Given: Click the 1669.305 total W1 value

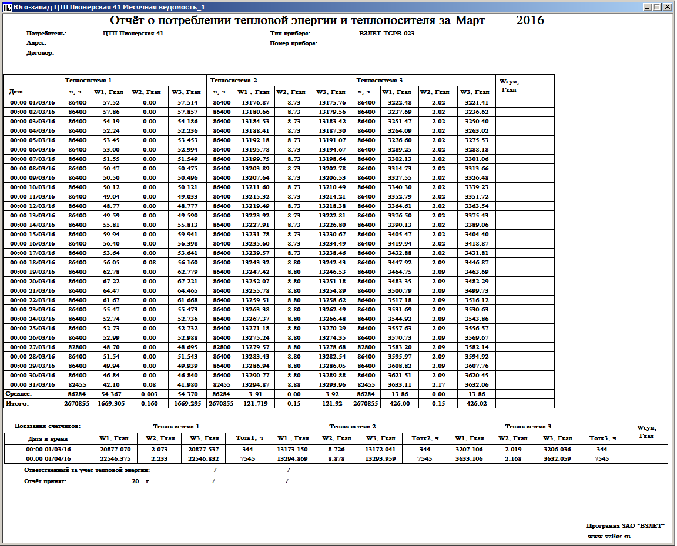Looking at the screenshot, I should point(109,403).
